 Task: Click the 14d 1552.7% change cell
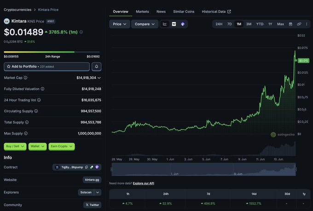pos(254,204)
